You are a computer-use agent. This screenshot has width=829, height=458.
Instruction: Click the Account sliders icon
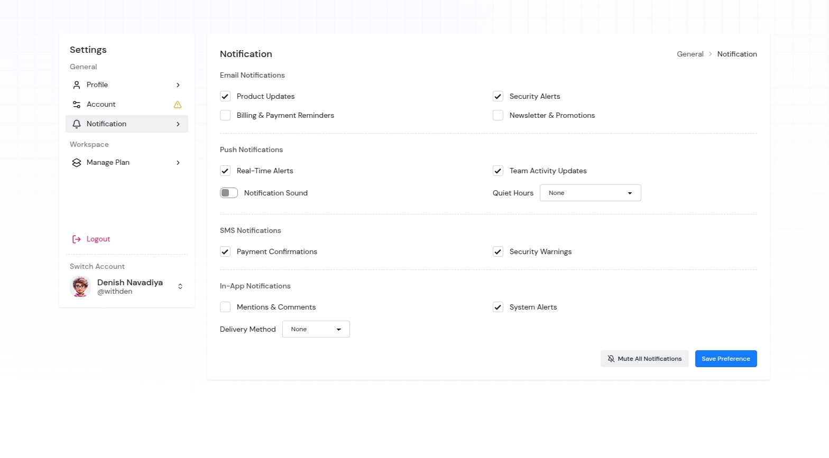(77, 105)
